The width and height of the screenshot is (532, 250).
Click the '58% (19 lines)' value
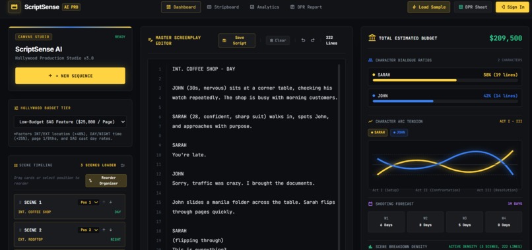pos(500,75)
